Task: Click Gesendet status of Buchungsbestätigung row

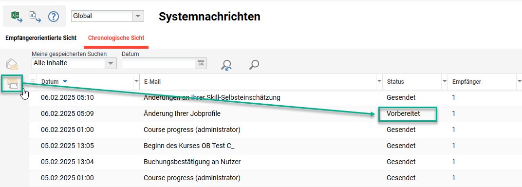Action: click(x=401, y=162)
